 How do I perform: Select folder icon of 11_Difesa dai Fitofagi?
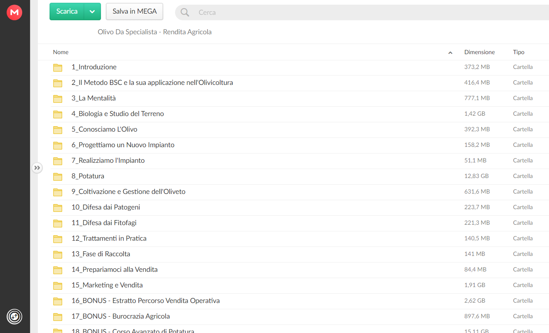point(58,223)
